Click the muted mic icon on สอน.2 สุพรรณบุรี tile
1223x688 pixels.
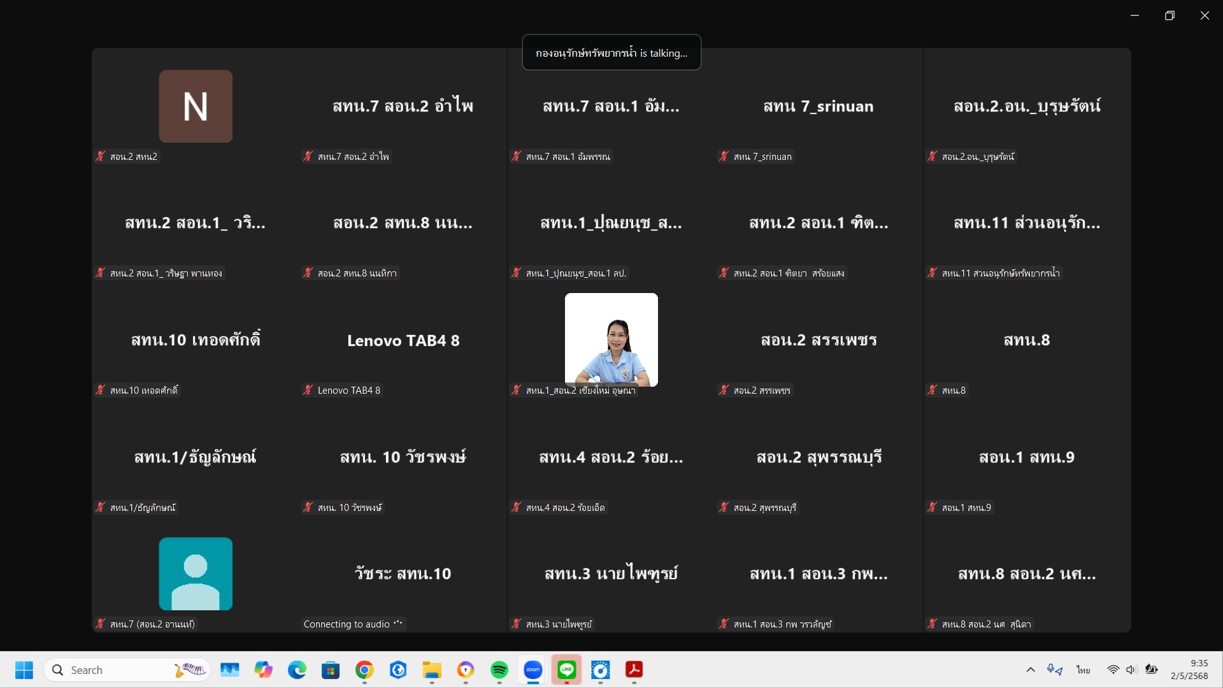pyautogui.click(x=724, y=507)
